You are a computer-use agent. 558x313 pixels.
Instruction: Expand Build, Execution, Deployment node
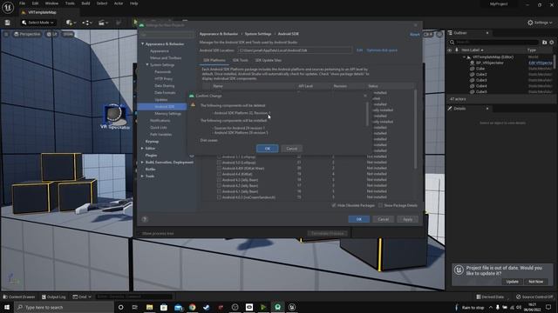(142, 163)
